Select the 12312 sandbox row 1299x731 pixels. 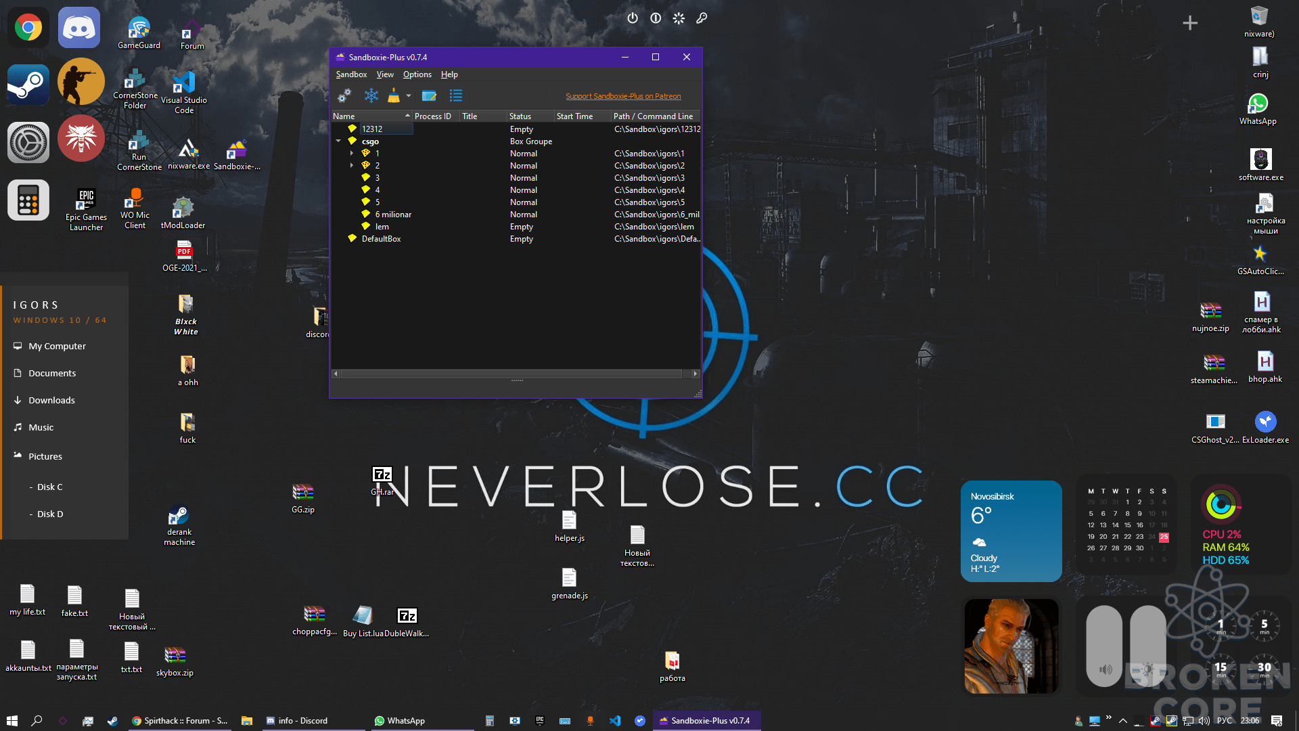click(x=516, y=129)
